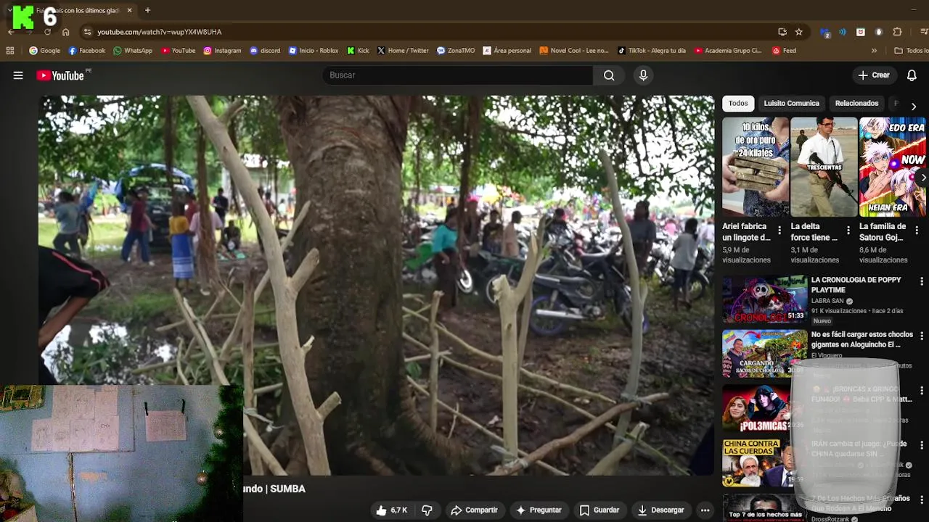929x522 pixels.
Task: Like the video with 6,7 K
Action: (392, 510)
